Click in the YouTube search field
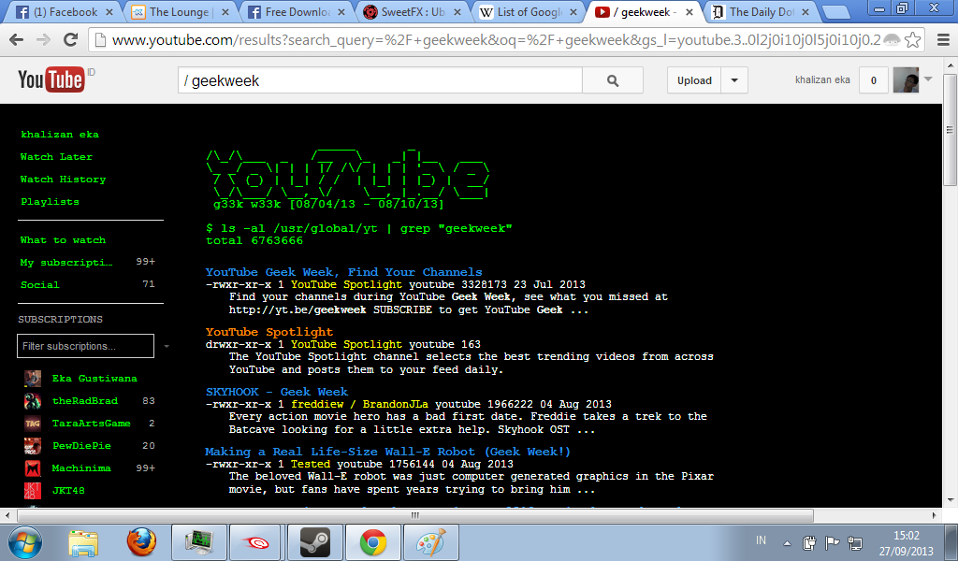This screenshot has width=958, height=561. 380,80
